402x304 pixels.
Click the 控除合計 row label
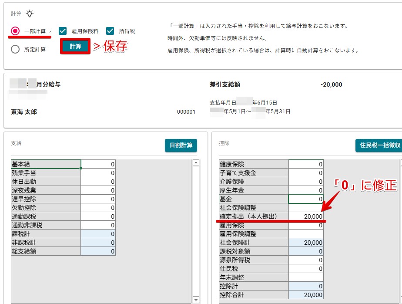(x=254, y=295)
